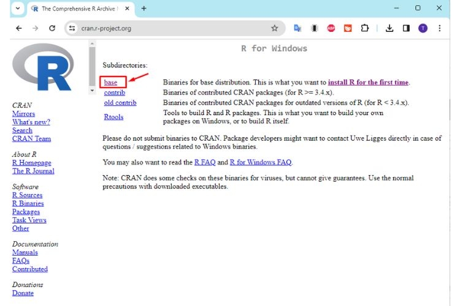The width and height of the screenshot is (460, 306).
Task: Expand the tab search dropdown arrow
Action: tap(18, 8)
